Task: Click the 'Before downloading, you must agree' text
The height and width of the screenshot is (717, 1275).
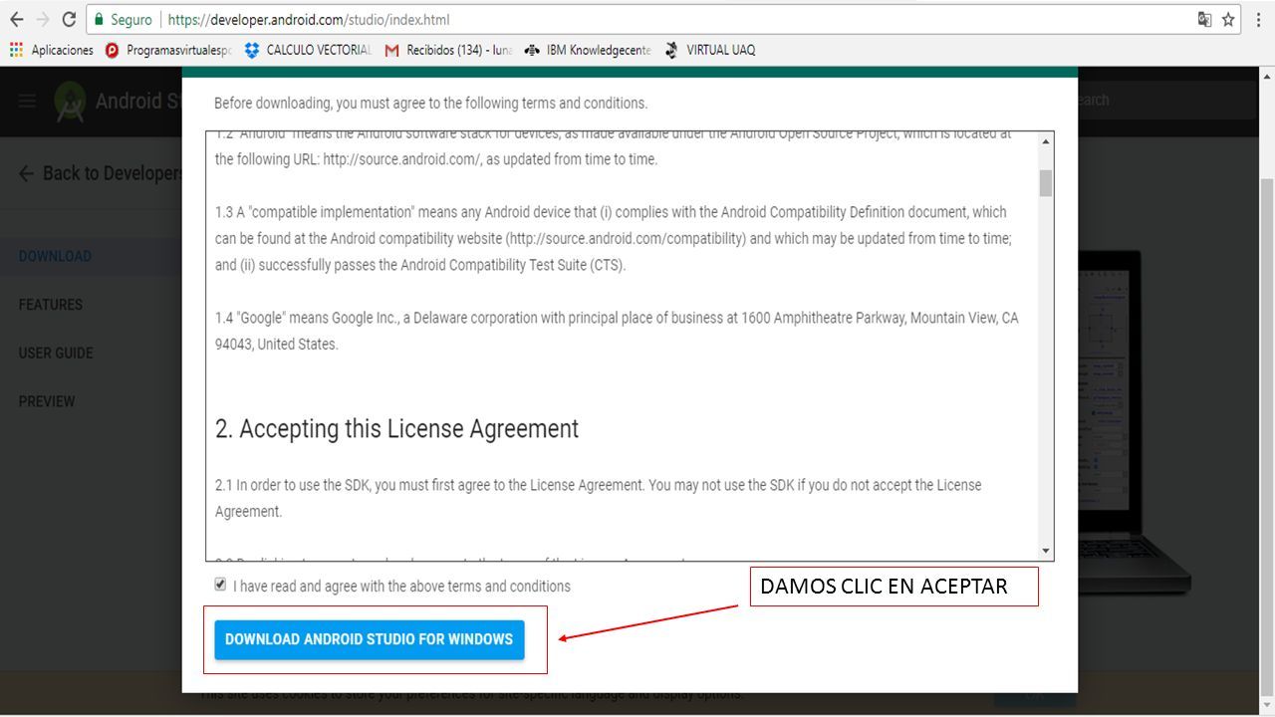Action: (x=430, y=103)
